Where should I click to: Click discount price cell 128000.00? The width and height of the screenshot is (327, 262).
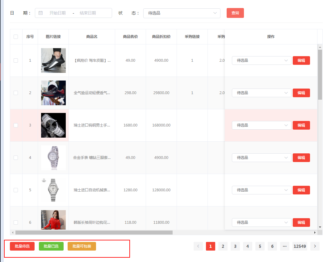[x=161, y=190]
